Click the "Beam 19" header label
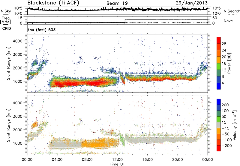Screen dimensions: 240x166 pyautogui.click(x=117, y=3)
